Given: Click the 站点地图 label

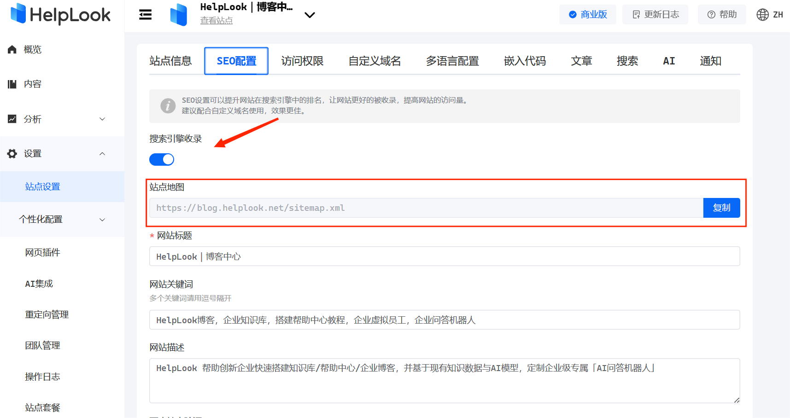Looking at the screenshot, I should (167, 187).
